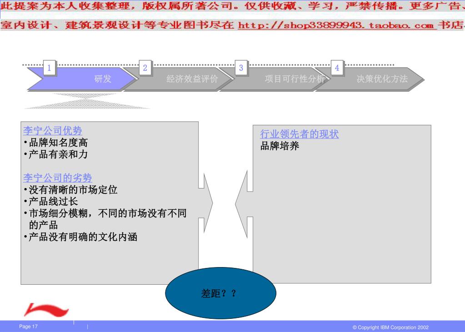The image size is (465, 332).
Task: Select the text 品牌培养
Action: coord(280,146)
